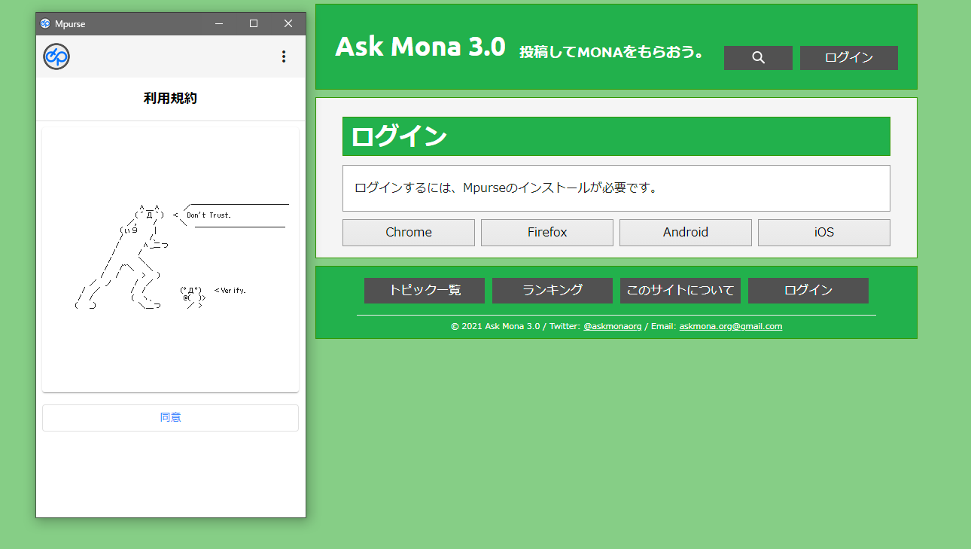
Task: Maximize the Mpurse window
Action: coord(254,23)
